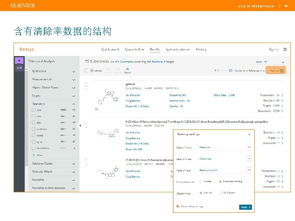This screenshot has width=295, height=221.
Task: Adjust the structure size slider handle
Action: point(218,70)
